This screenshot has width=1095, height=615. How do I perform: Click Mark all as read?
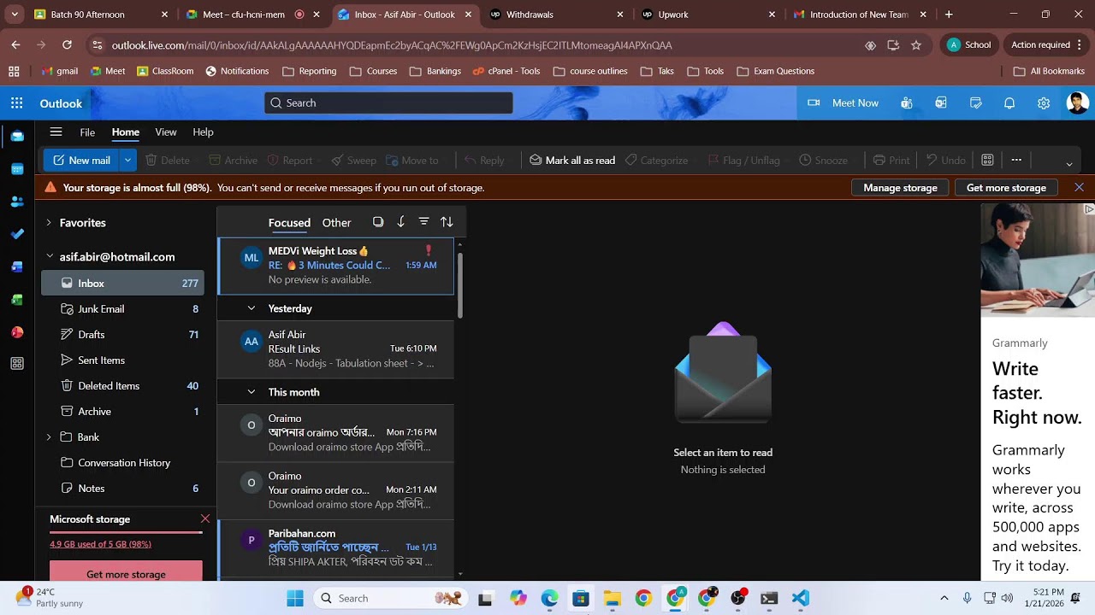pyautogui.click(x=571, y=161)
